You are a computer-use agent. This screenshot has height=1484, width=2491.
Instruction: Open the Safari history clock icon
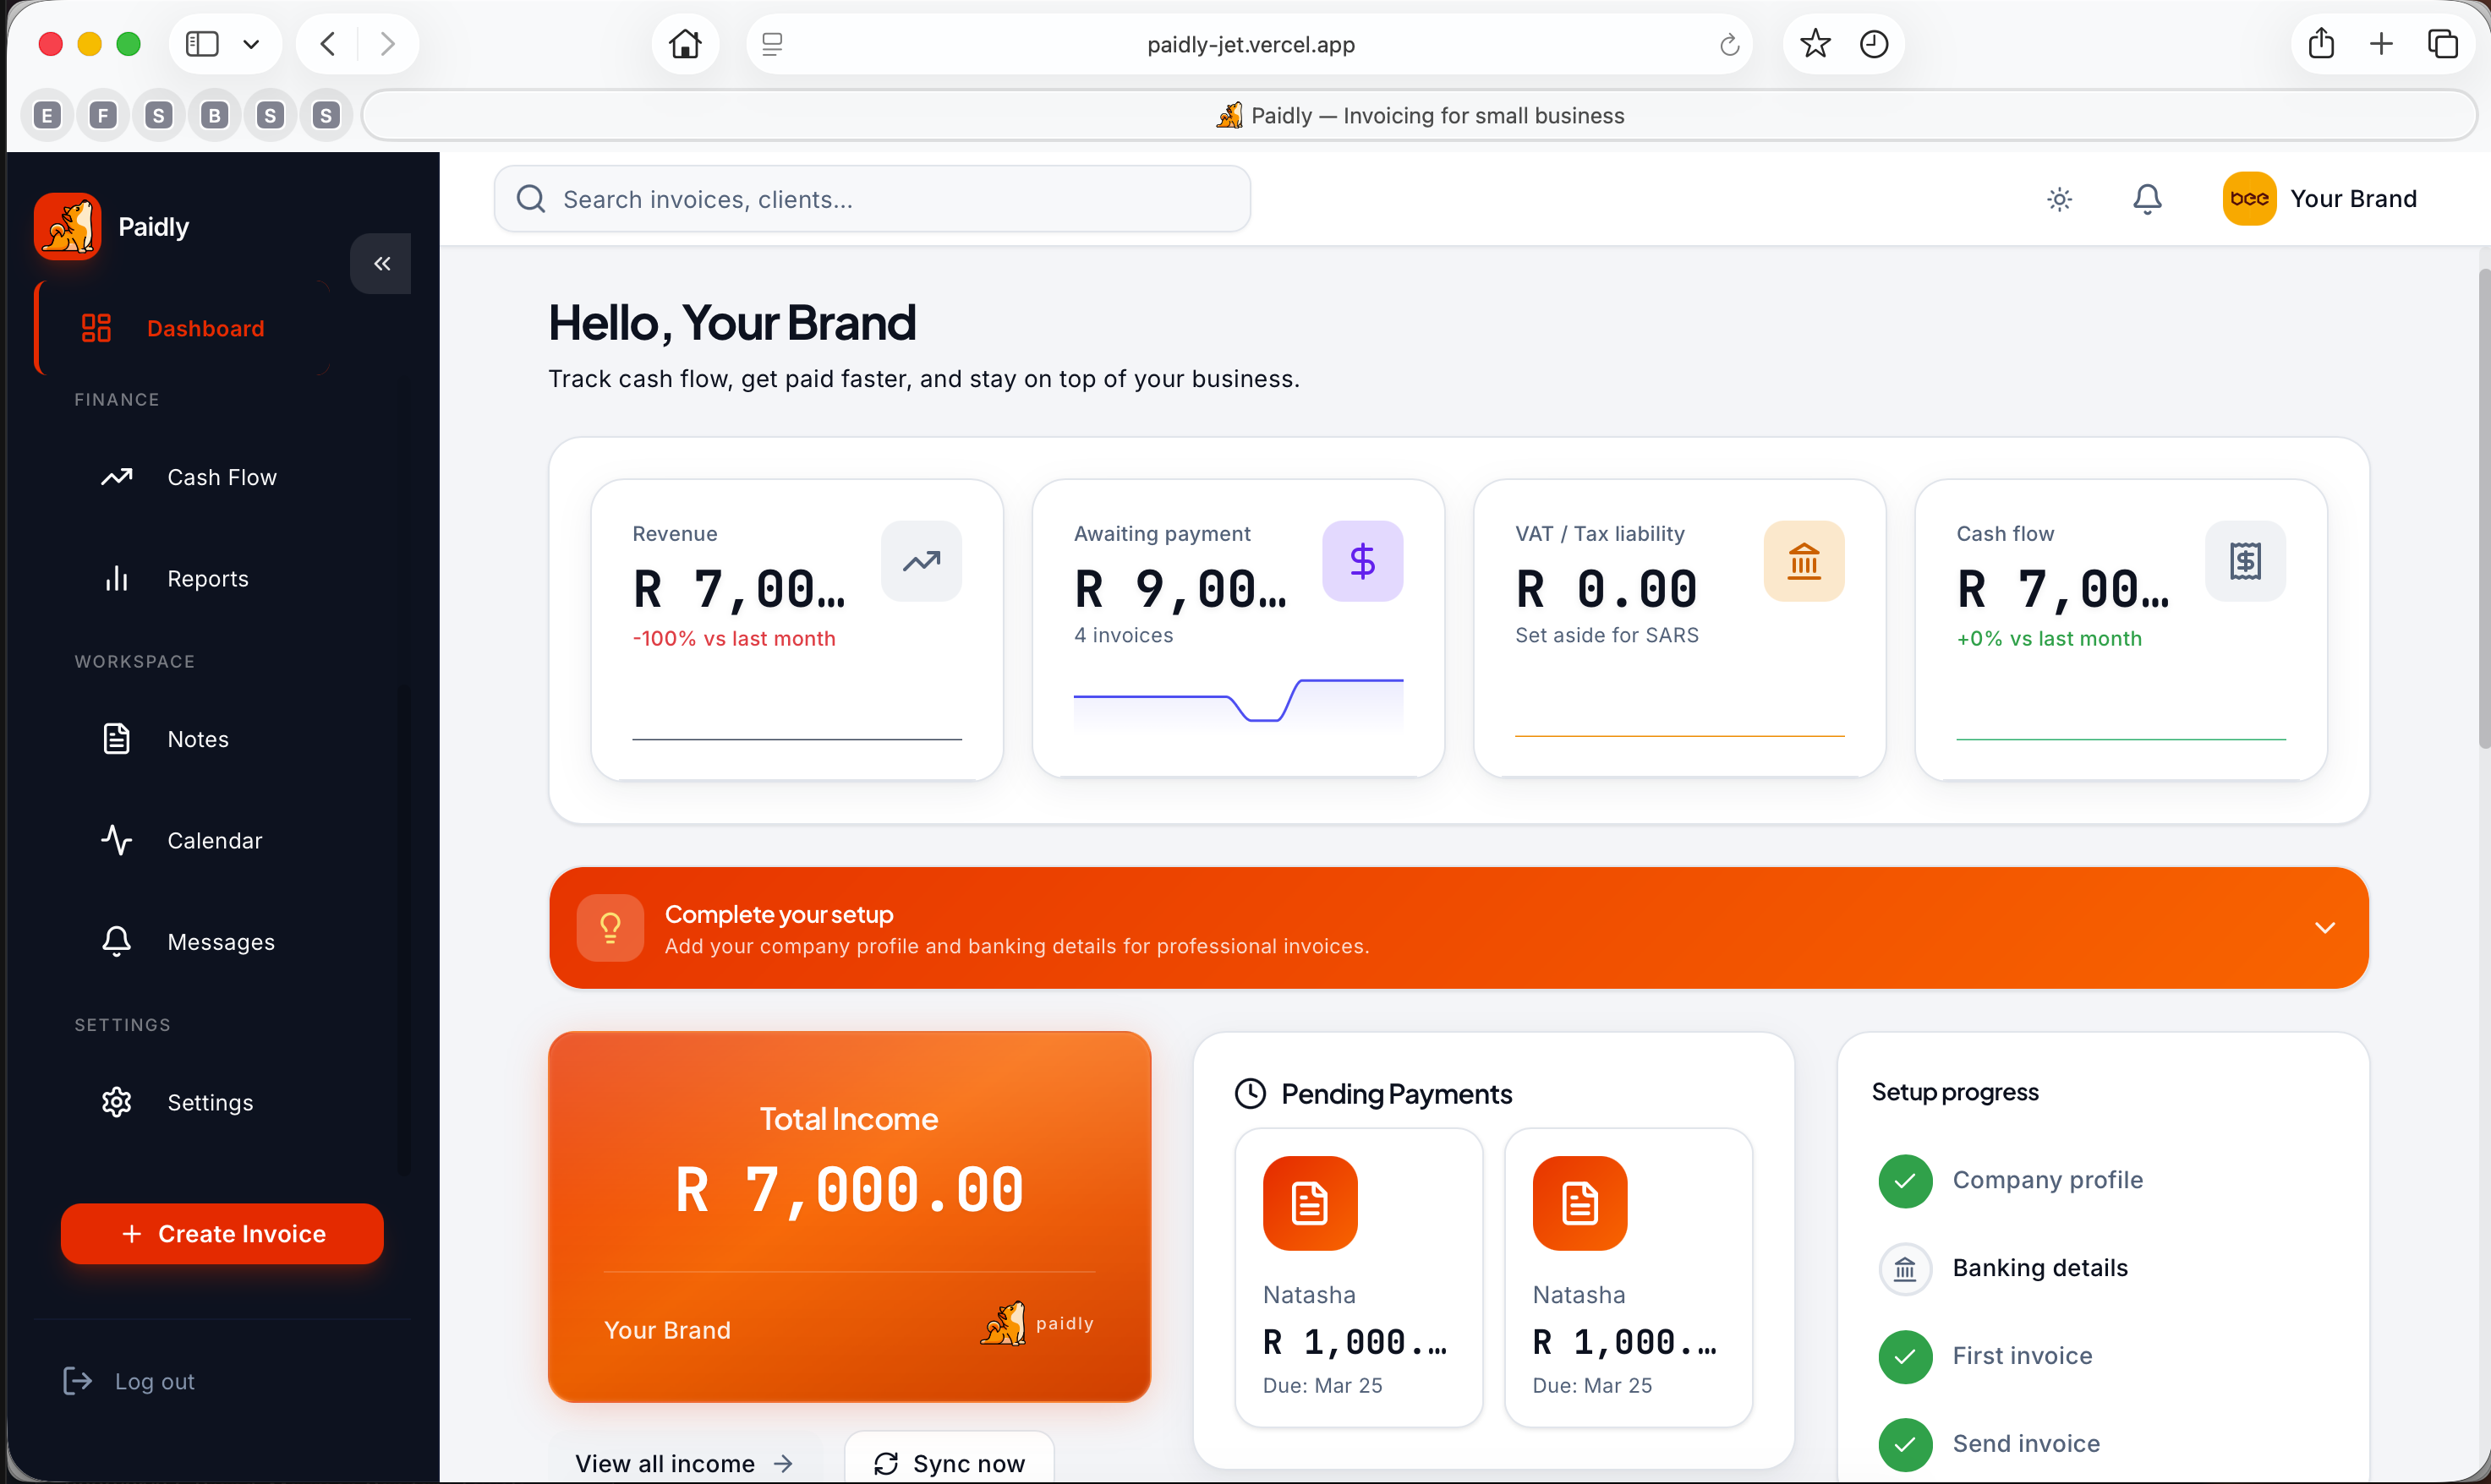click(1874, 44)
